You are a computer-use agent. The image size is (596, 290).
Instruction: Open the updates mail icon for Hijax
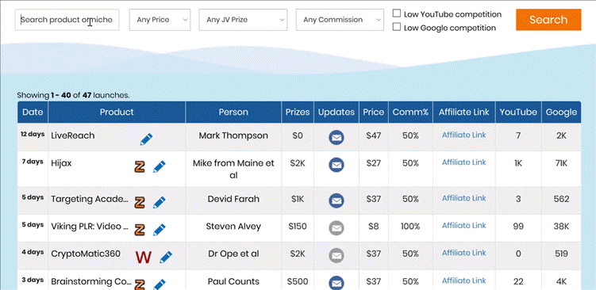tap(336, 165)
